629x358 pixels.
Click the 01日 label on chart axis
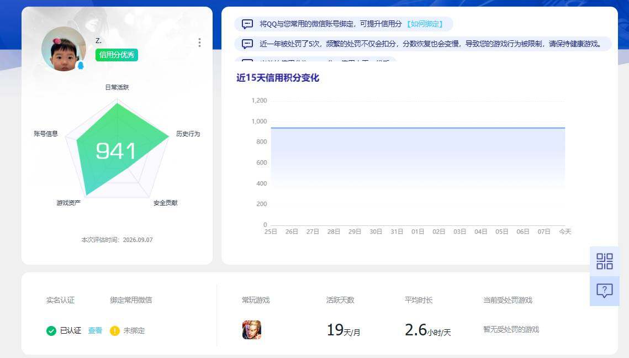[x=417, y=231]
